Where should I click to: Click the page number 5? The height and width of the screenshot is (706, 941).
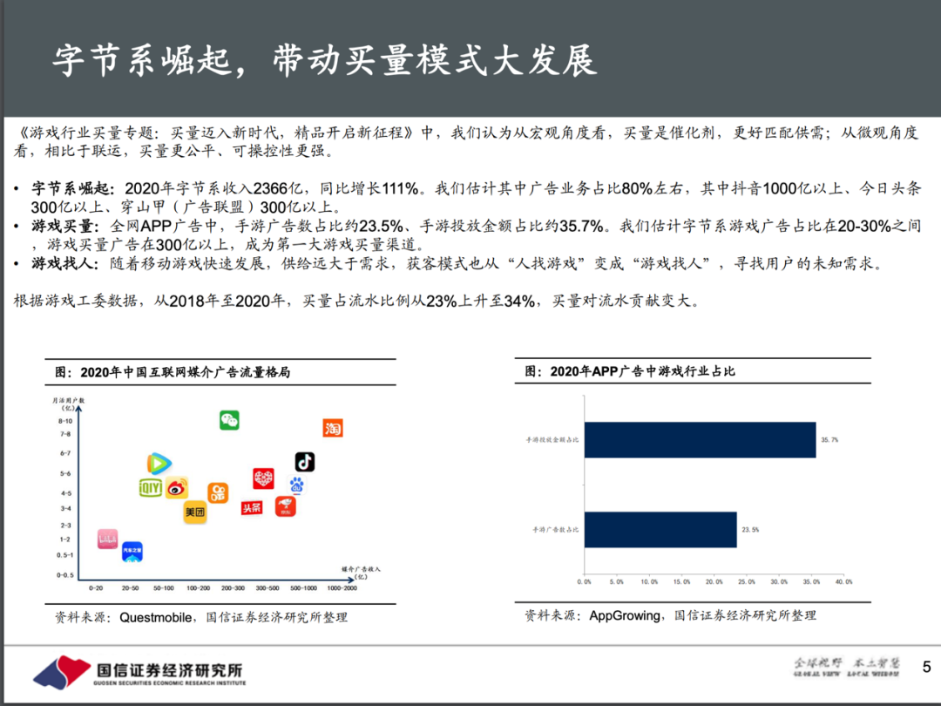tap(926, 667)
